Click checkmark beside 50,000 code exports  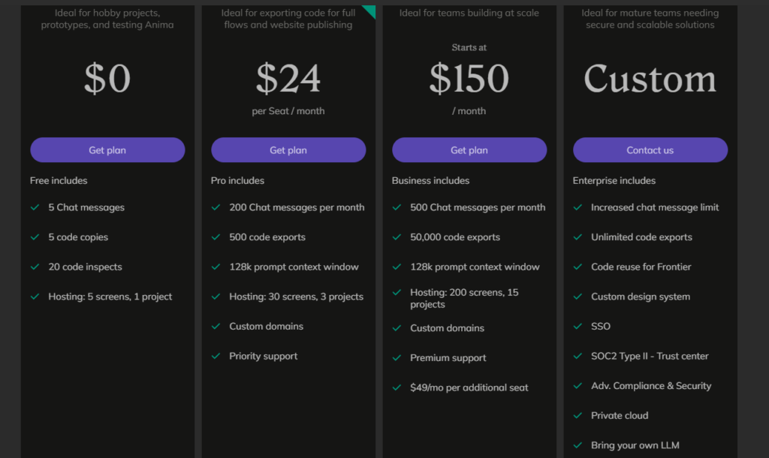pyautogui.click(x=397, y=237)
